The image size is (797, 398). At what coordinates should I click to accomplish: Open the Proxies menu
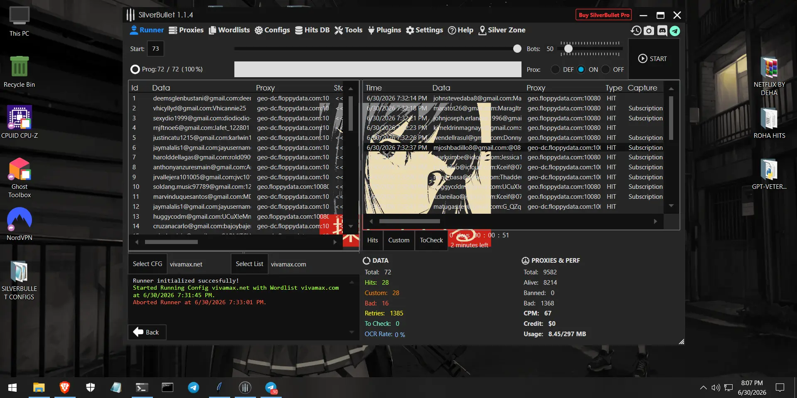186,30
